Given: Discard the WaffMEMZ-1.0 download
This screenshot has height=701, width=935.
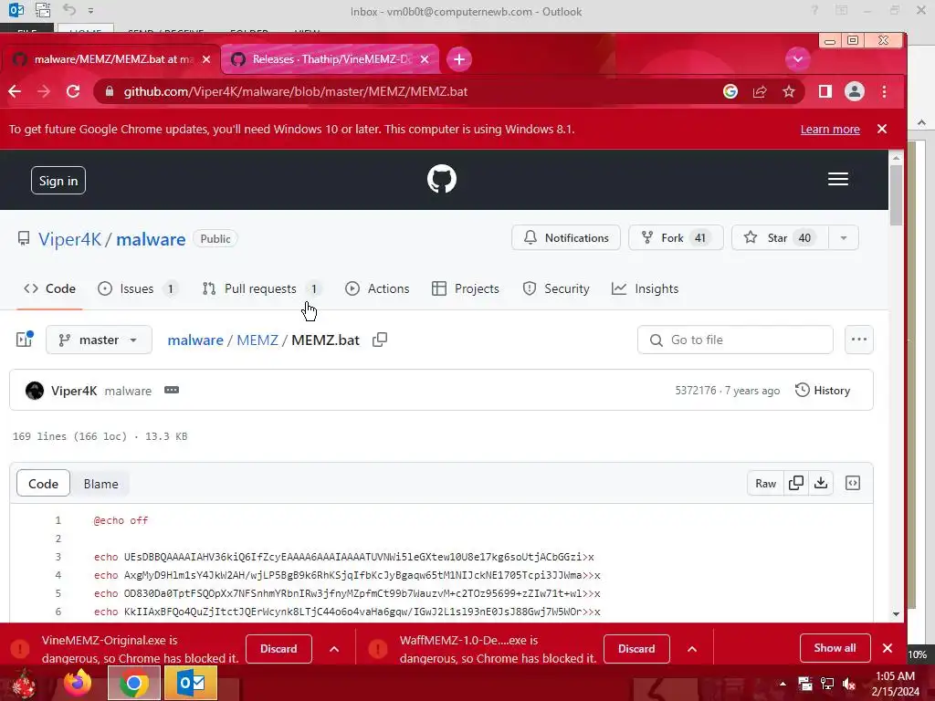Looking at the screenshot, I should 636,649.
